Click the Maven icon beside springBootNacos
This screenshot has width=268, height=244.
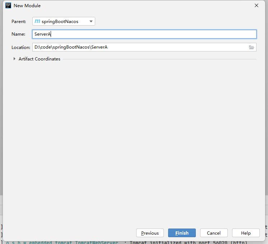(37, 21)
